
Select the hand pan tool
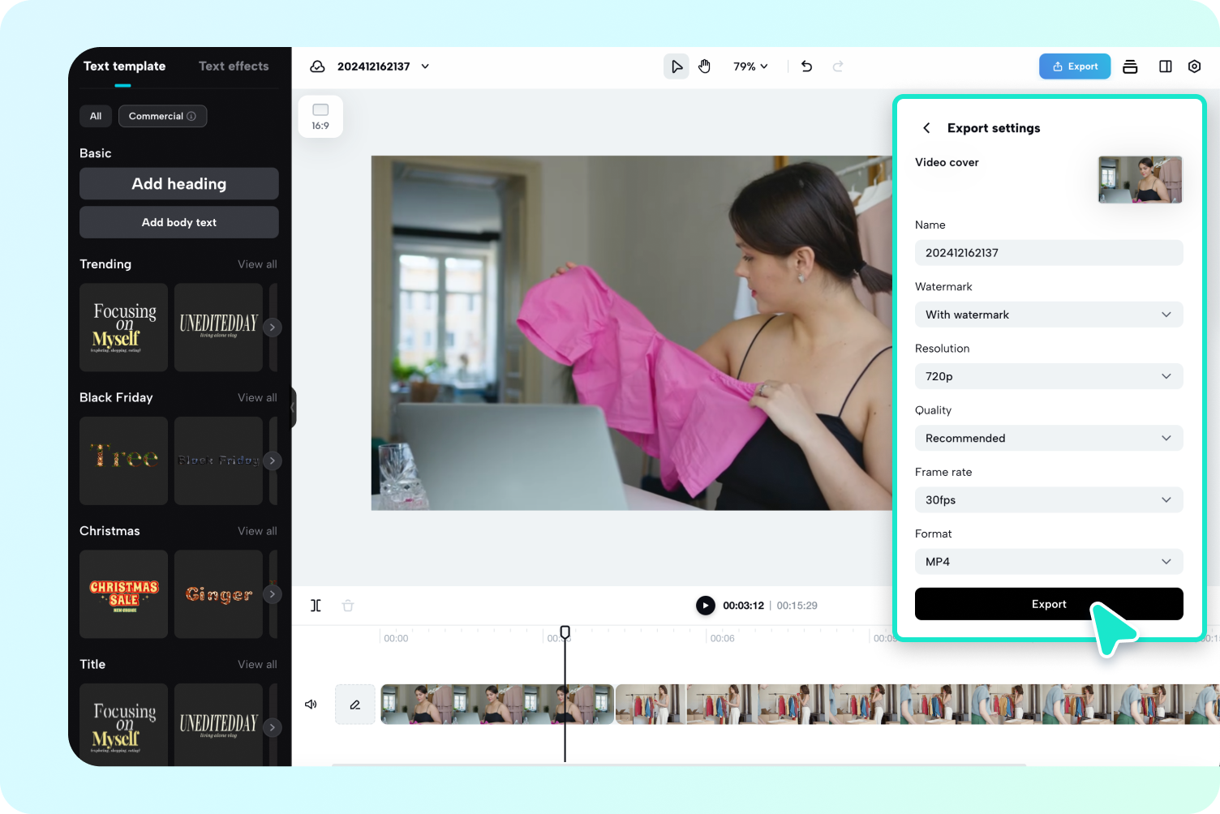point(704,66)
